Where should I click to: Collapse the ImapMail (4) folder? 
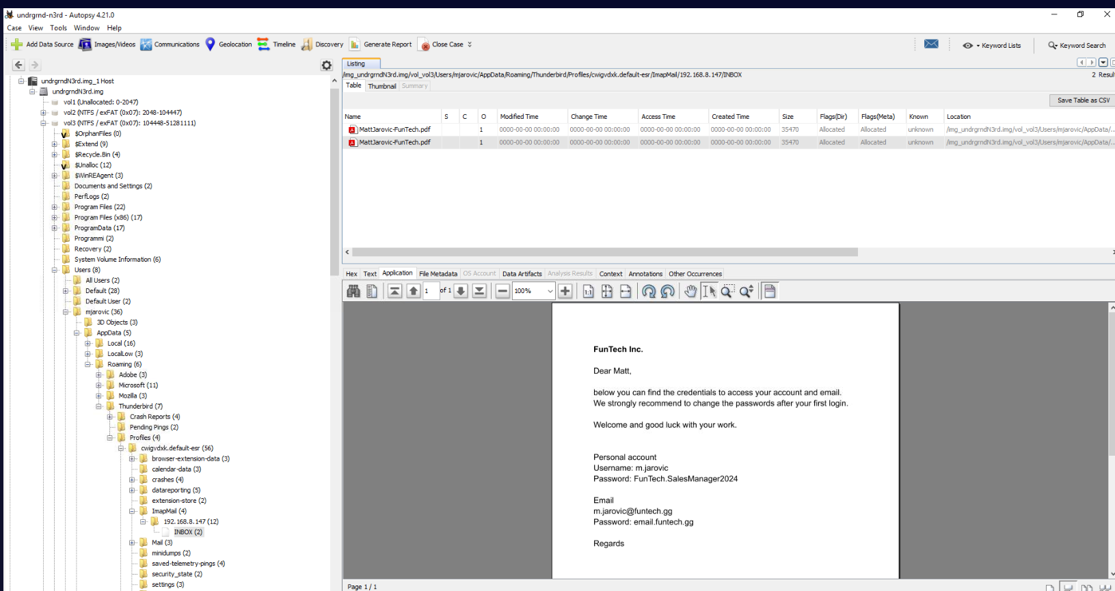pos(132,511)
